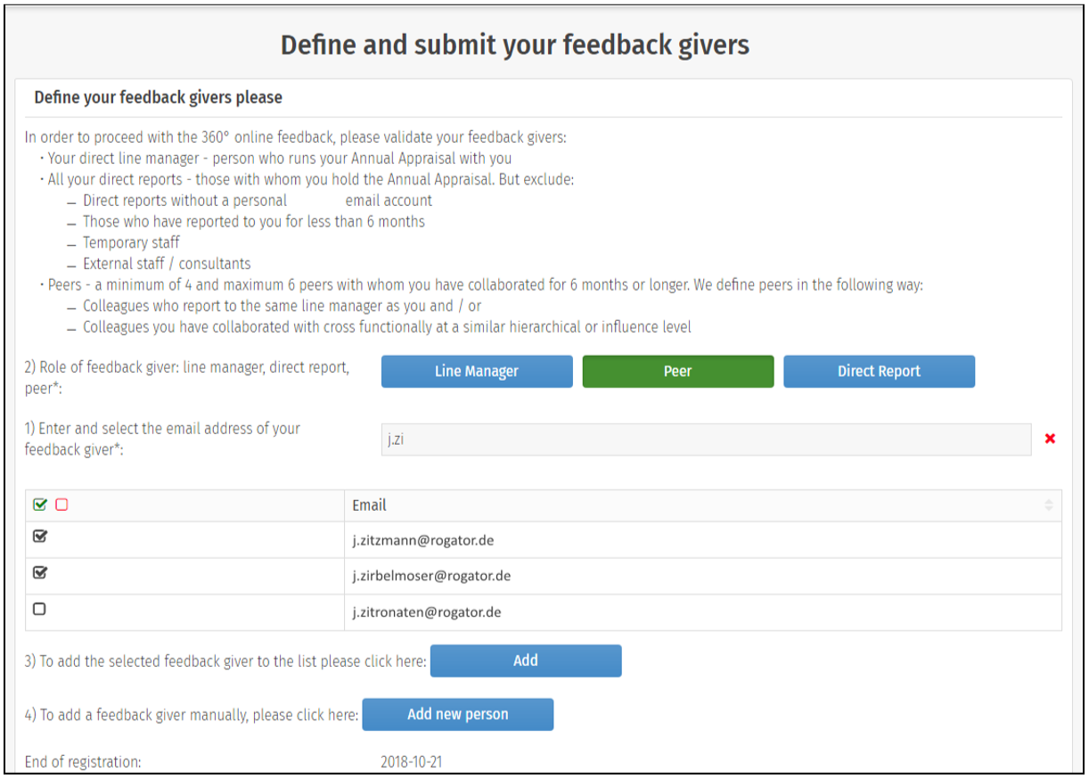The image size is (1089, 780).
Task: Select the green Peer role button
Action: pyautogui.click(x=677, y=372)
